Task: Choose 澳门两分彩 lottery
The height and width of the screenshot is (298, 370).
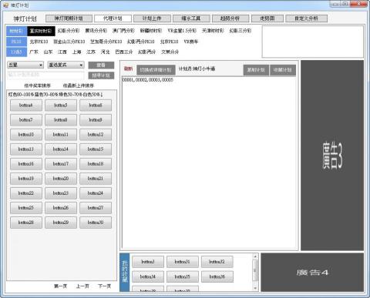Action: 123,31
